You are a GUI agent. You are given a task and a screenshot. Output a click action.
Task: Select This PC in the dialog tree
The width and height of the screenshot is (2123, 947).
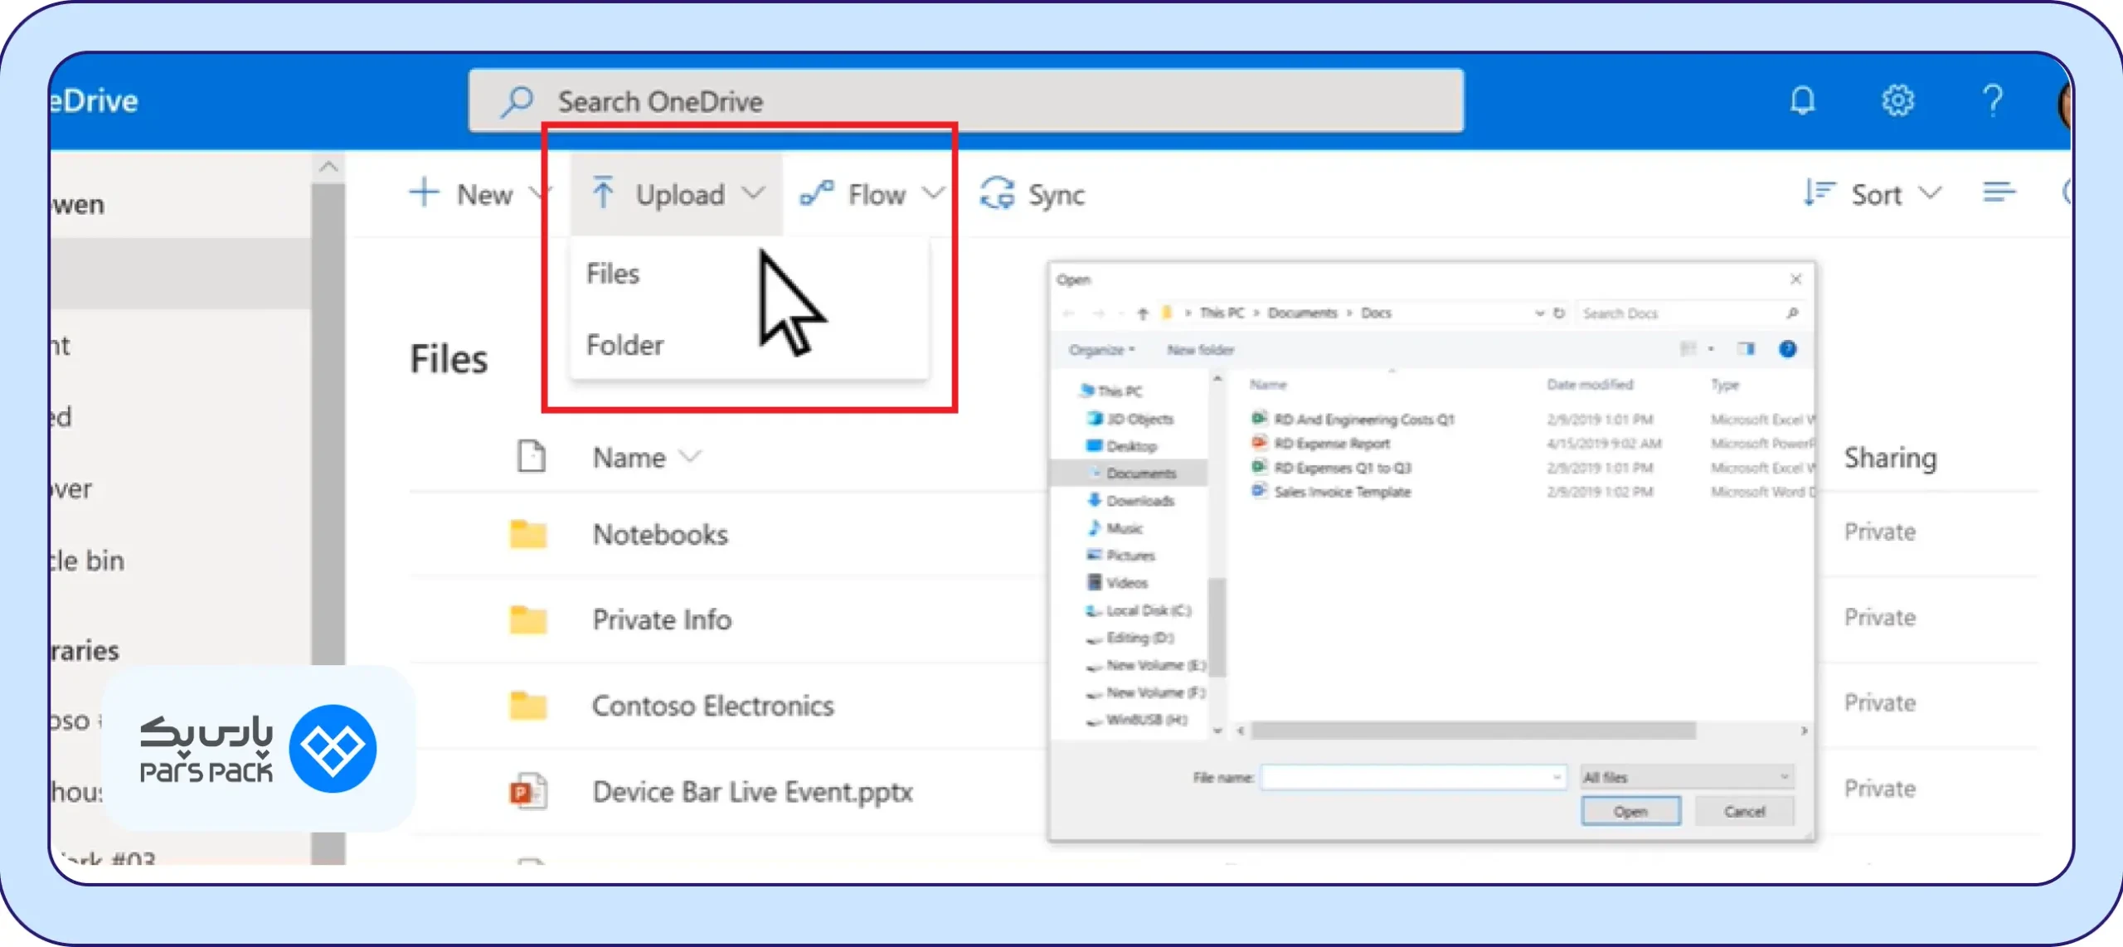(x=1111, y=391)
